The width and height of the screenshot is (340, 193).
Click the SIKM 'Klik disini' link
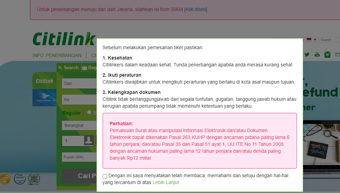(195, 9)
